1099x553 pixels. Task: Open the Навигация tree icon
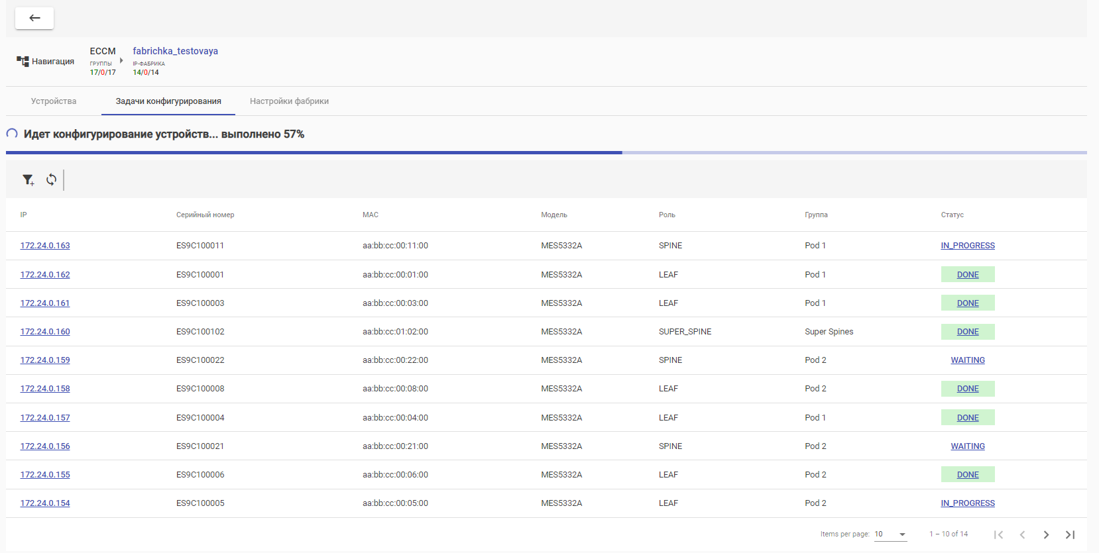click(x=23, y=62)
